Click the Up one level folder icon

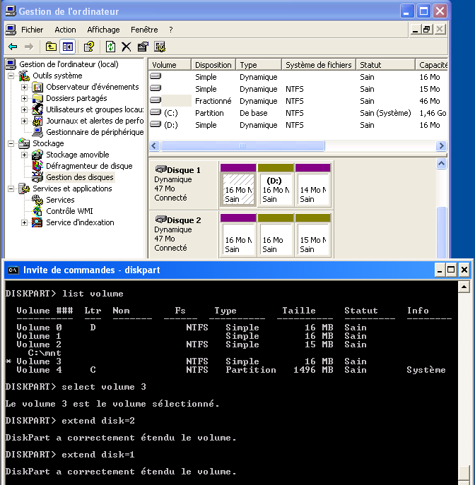pos(51,47)
